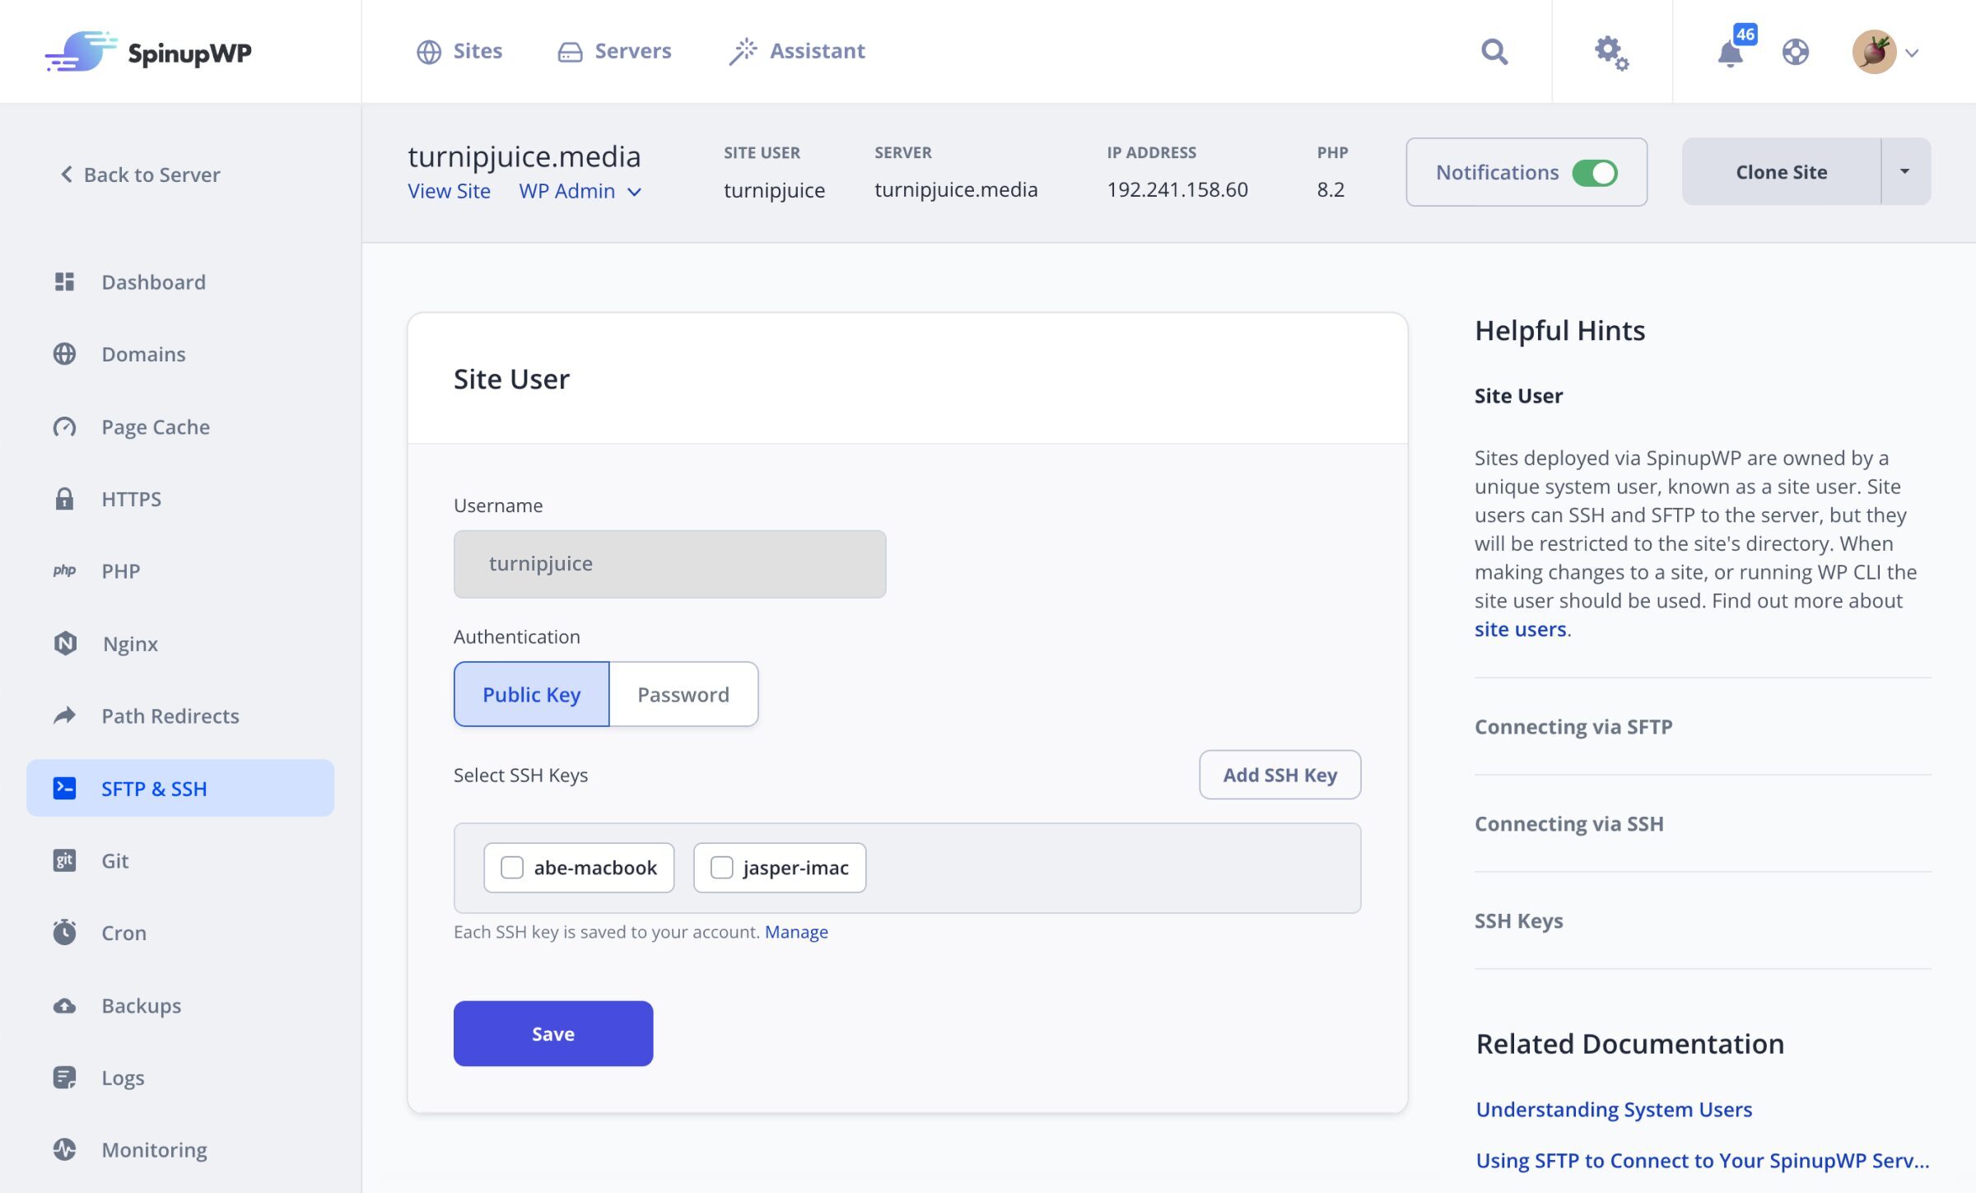Check the abe-macbook SSH key
This screenshot has height=1193, width=1976.
tap(512, 867)
